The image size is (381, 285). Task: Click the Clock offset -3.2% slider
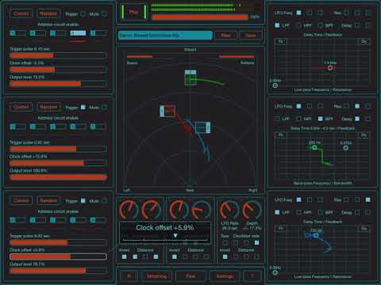58,70
